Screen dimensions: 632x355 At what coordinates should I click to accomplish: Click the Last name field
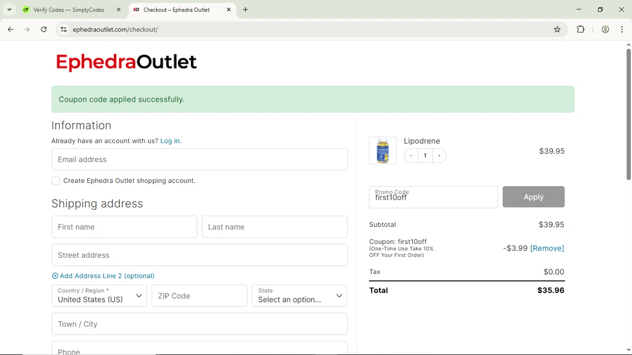(x=275, y=227)
